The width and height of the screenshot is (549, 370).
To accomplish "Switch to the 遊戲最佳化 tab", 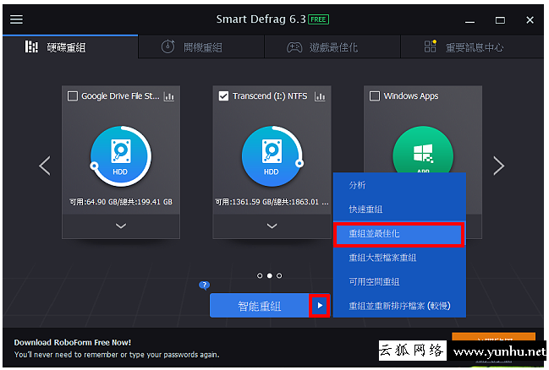I will coord(332,46).
